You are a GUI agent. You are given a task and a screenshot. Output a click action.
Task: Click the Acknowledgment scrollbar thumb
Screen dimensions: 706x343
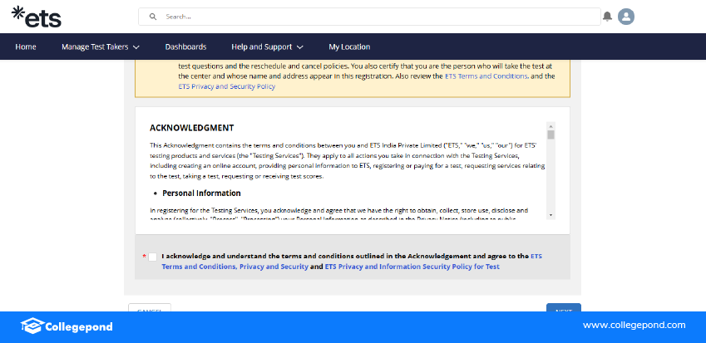[550, 135]
